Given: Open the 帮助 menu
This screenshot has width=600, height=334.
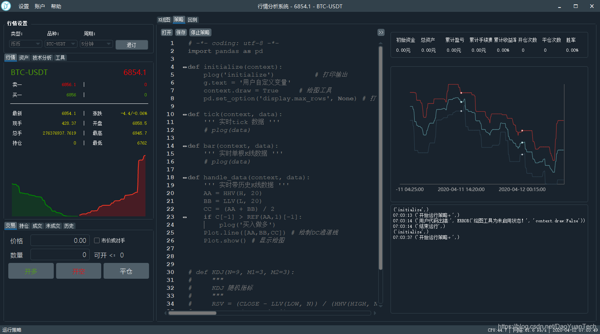Looking at the screenshot, I should tap(56, 6).
